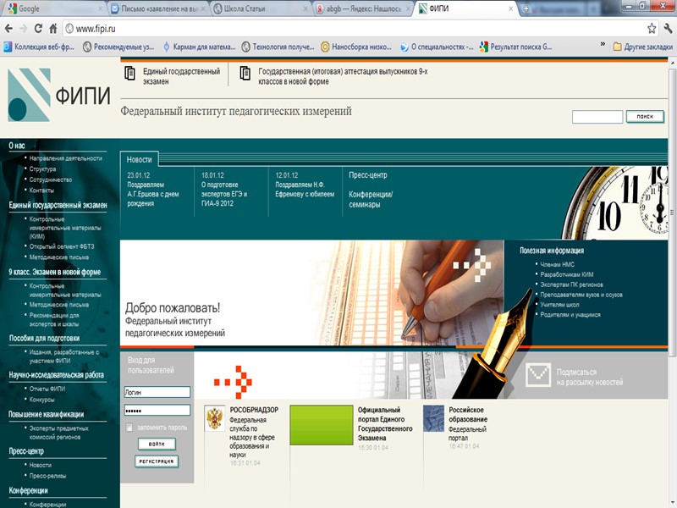Reload the page with the refresh icon
The width and height of the screenshot is (677, 508).
38,29
